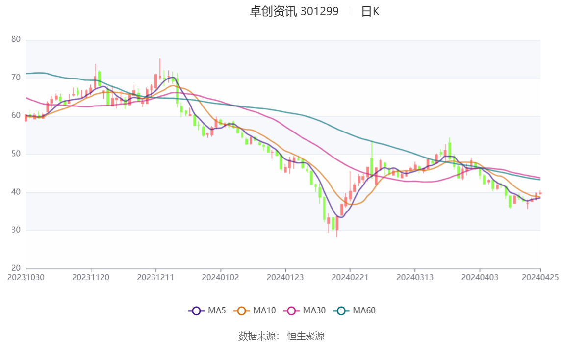The height and width of the screenshot is (343, 563).
Task: Toggle the purple MA5 legend marker
Action: (x=196, y=311)
